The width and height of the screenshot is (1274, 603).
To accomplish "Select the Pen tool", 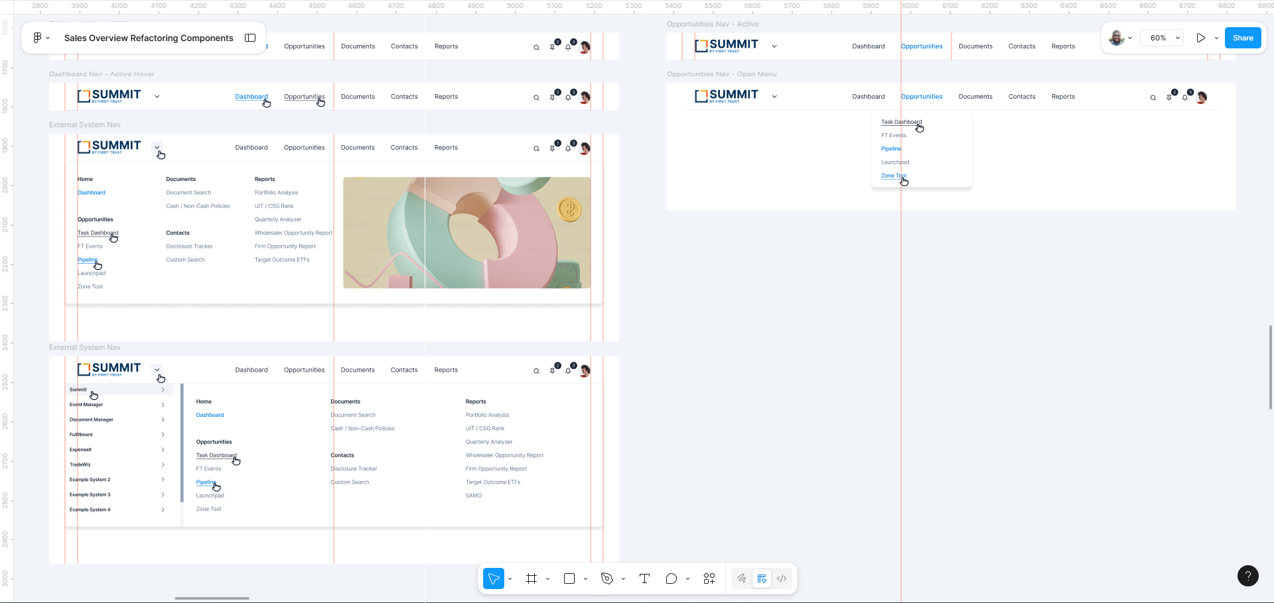I will point(606,578).
